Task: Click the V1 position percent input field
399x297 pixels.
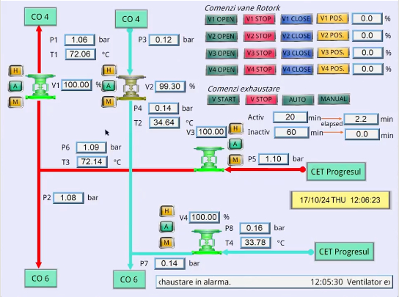Action: click(367, 18)
